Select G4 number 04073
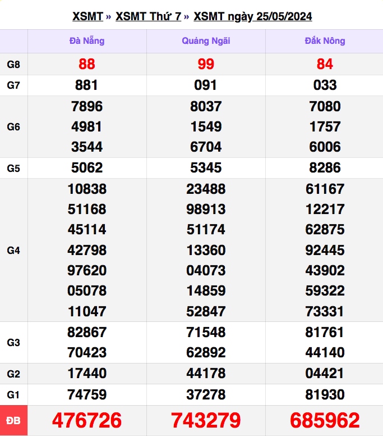383x436 pixels. point(206,271)
